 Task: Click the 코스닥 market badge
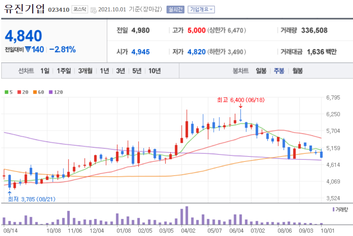(x=80, y=9)
